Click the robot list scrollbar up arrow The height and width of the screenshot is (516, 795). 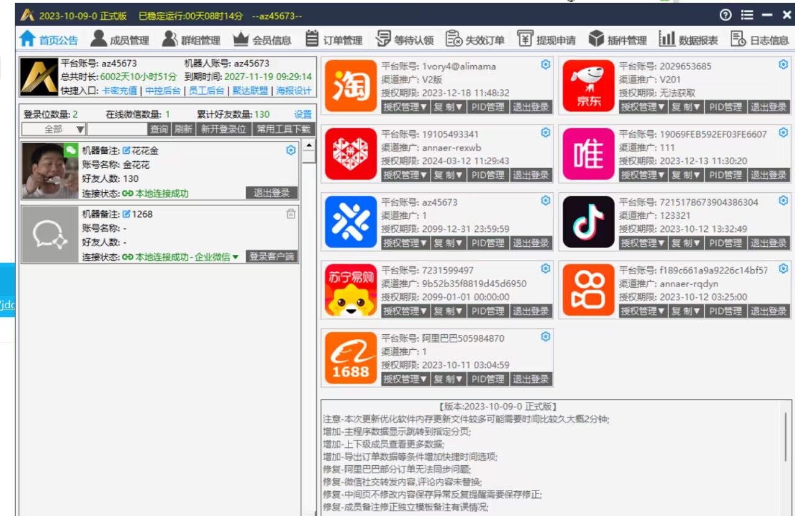[309, 145]
